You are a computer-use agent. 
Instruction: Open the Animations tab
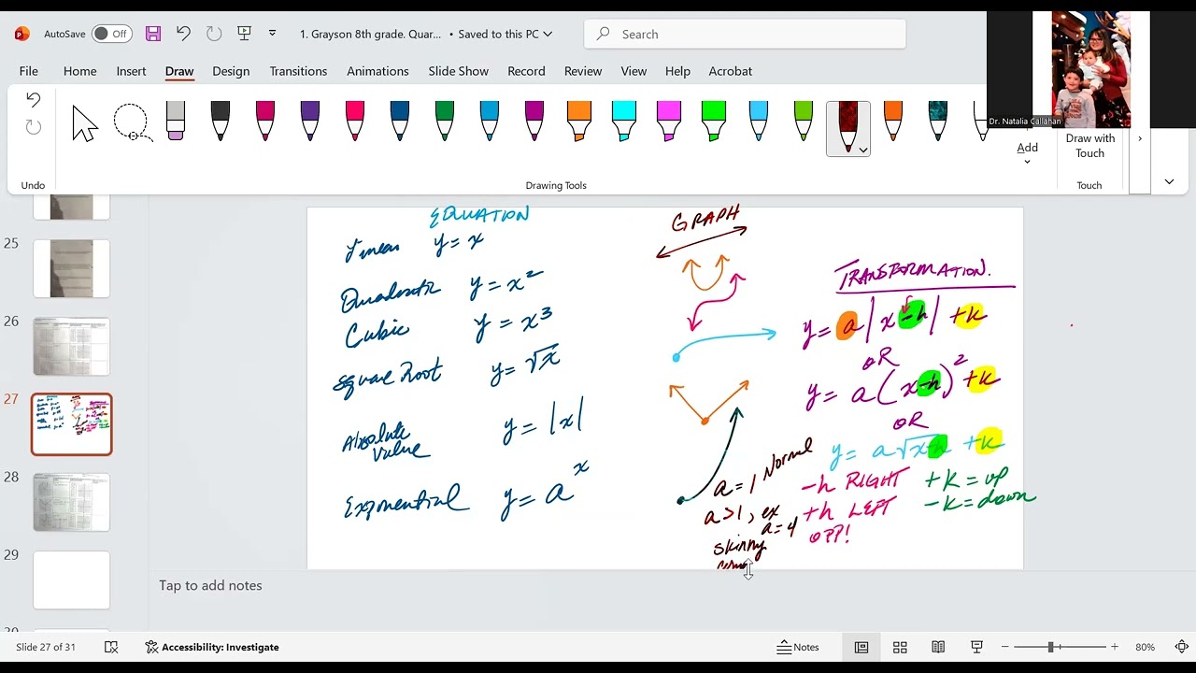377,71
